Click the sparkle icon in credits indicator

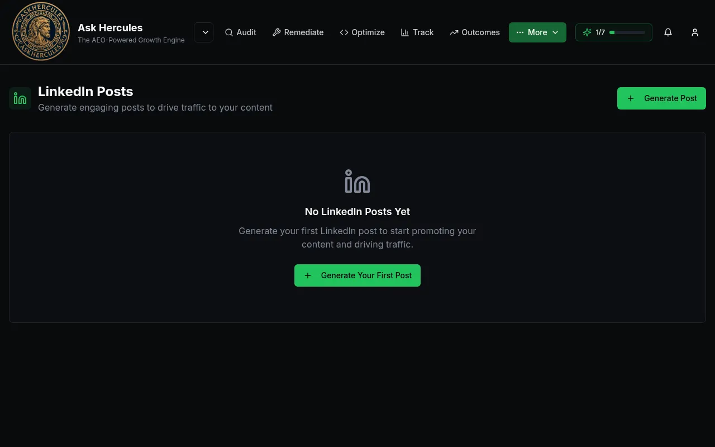(x=587, y=32)
